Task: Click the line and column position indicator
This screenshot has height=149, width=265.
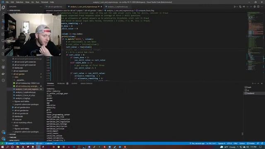Action: pos(211,144)
